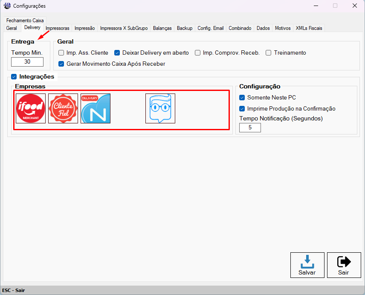The image size is (365, 295).
Task: Open the Motivos tab
Action: click(283, 28)
